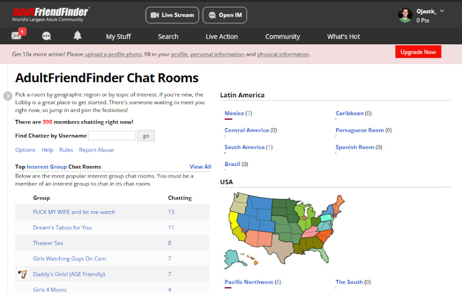Image resolution: width=462 pixels, height=294 pixels.
Task: Click the go button for chatter search
Action: (146, 136)
